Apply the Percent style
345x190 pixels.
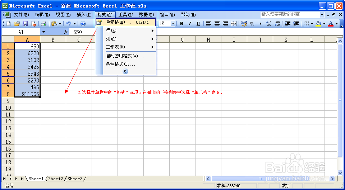tap(252, 23)
